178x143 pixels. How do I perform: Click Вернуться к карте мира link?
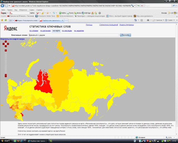coord(12,39)
